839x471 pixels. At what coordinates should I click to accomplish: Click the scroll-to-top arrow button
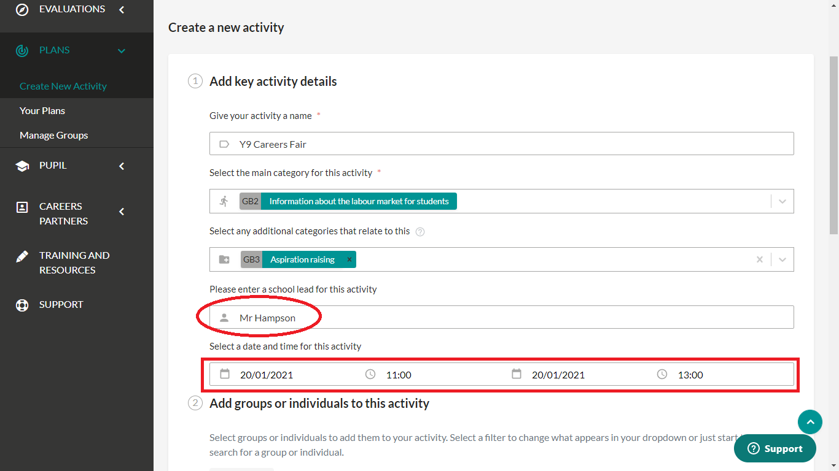point(810,422)
